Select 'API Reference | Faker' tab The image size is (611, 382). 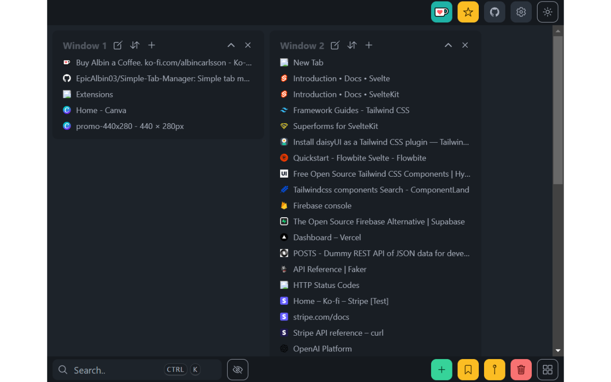[375, 269]
